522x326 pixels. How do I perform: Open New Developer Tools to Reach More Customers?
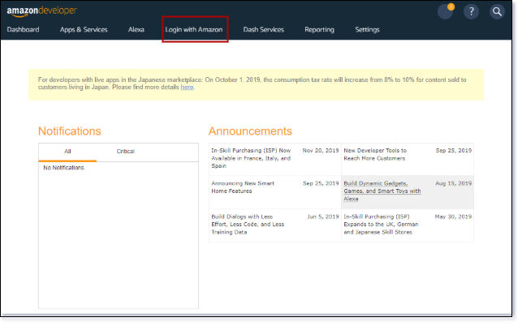[x=375, y=154]
